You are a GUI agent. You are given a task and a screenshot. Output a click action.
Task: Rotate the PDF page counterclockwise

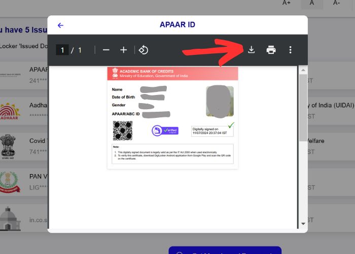(x=144, y=50)
